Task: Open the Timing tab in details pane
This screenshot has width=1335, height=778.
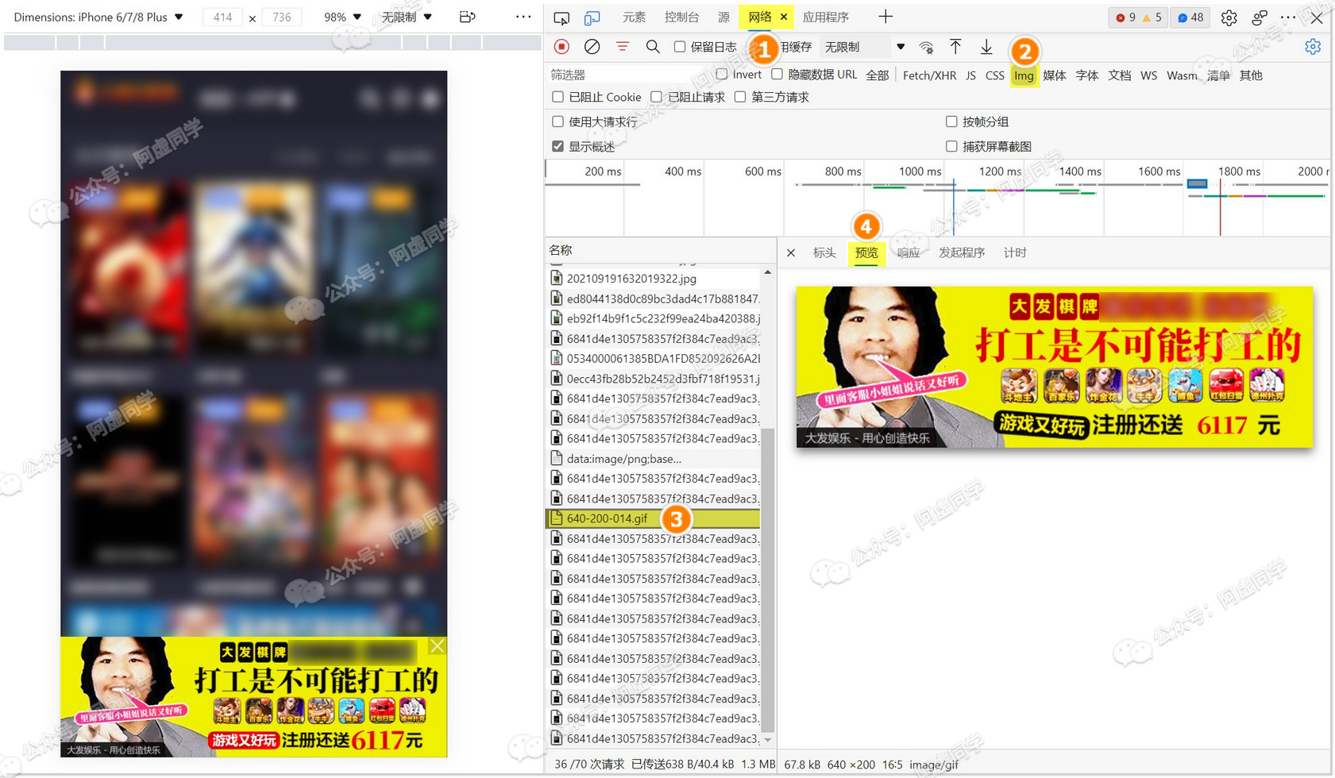Action: click(x=1015, y=252)
